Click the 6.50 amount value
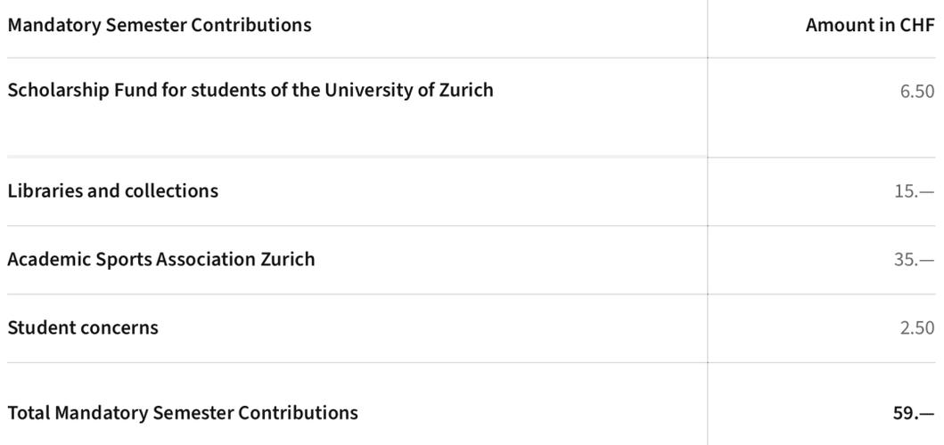Image resolution: width=944 pixels, height=445 pixels. (917, 92)
